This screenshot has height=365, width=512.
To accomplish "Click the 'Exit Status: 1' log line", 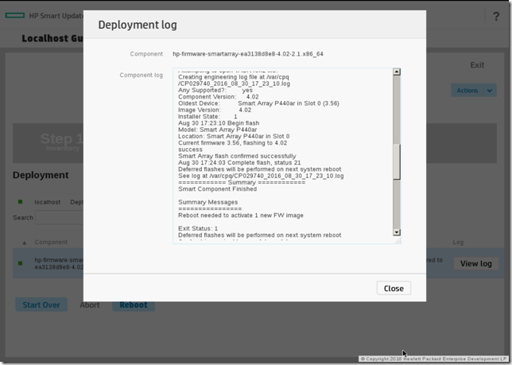I will pyautogui.click(x=198, y=228).
